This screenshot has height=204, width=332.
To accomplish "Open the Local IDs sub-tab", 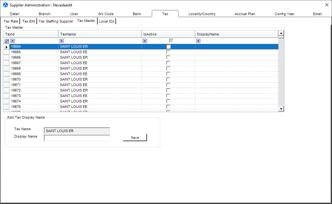I will click(106, 21).
